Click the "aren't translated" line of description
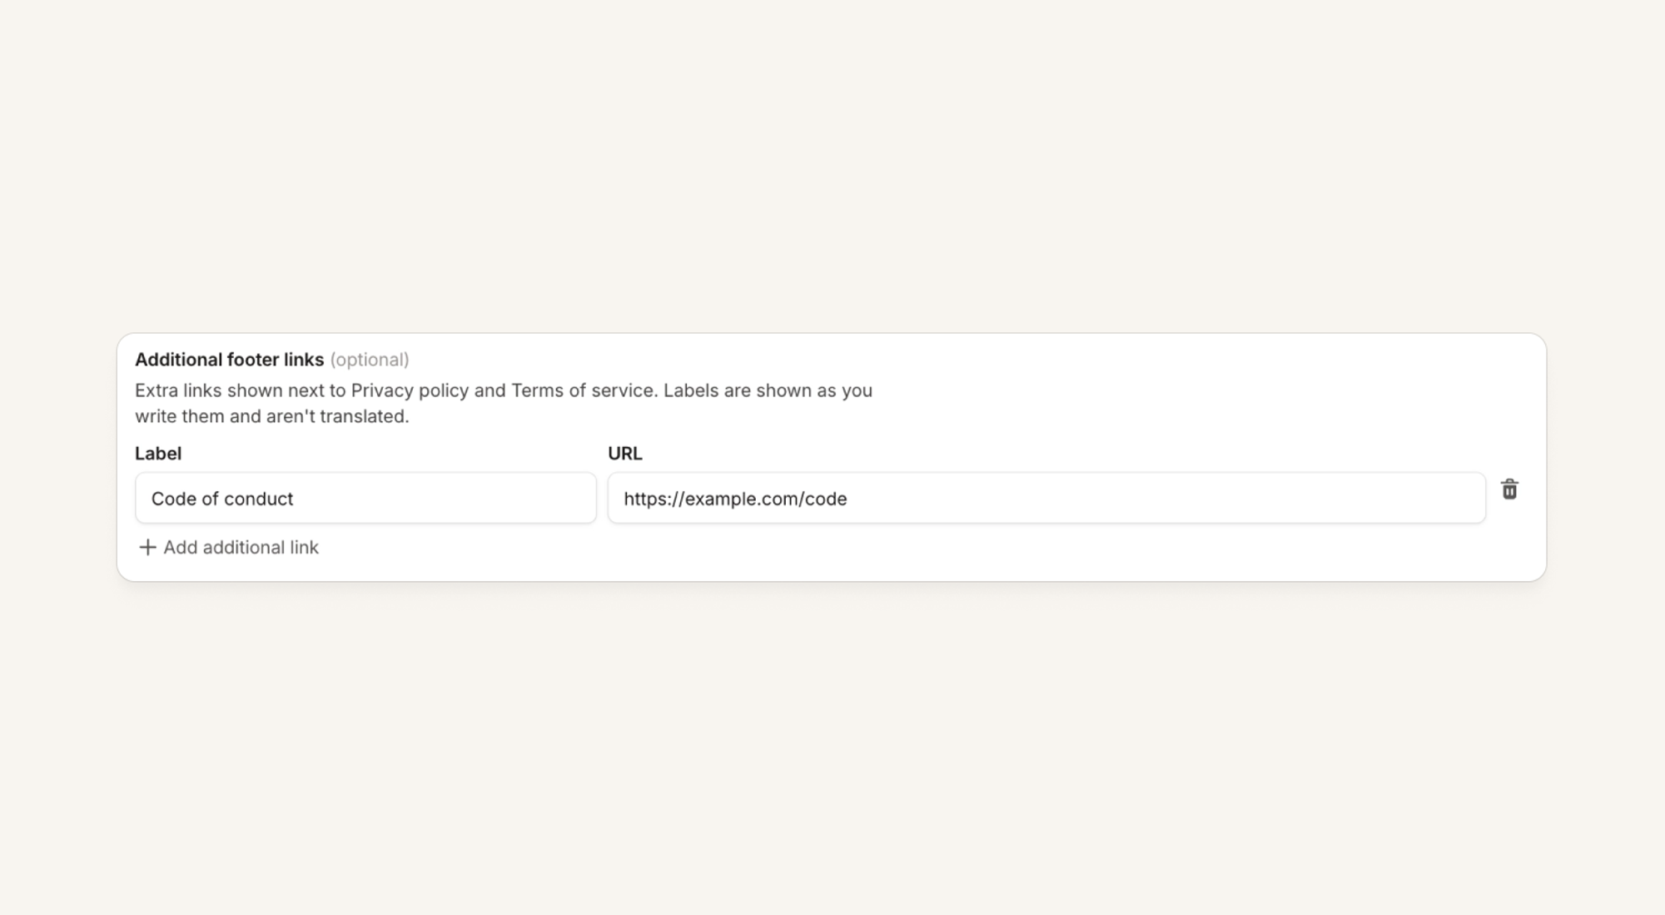 (272, 416)
